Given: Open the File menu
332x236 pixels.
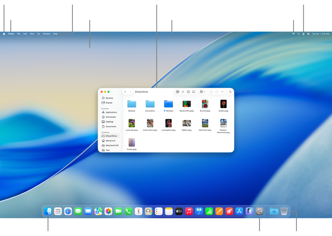Looking at the screenshot, I should point(19,34).
